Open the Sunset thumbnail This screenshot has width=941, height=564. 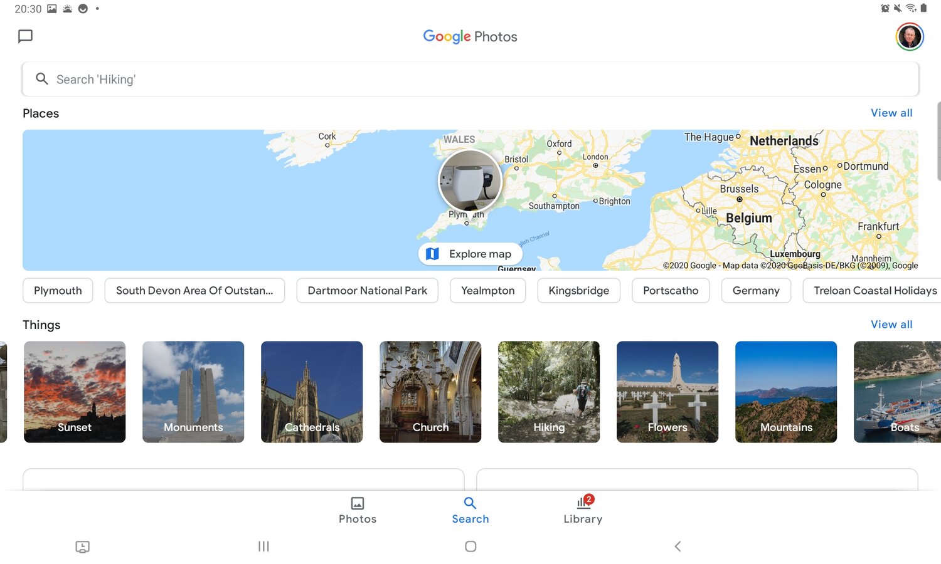75,392
